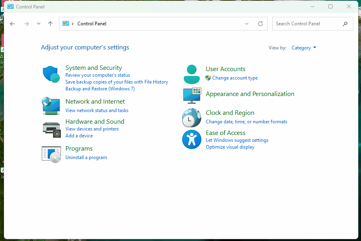
Task: Open the Appearance and Personalization monitor icon
Action: click(x=192, y=96)
